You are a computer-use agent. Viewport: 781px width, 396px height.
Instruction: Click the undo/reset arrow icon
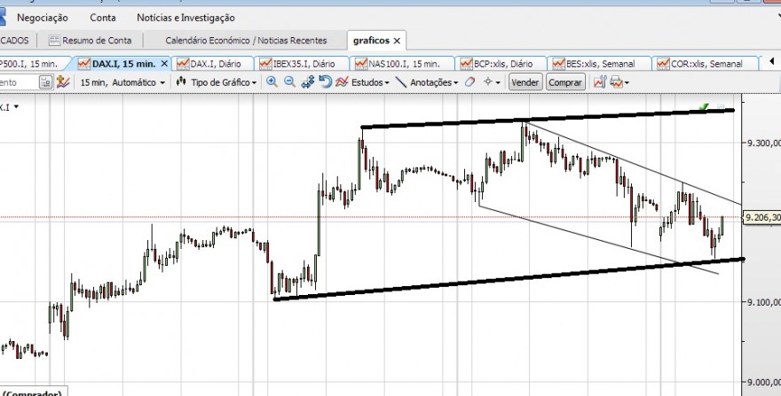click(x=325, y=82)
